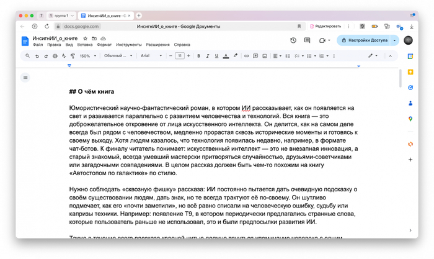Open the text color picker

(x=226, y=56)
